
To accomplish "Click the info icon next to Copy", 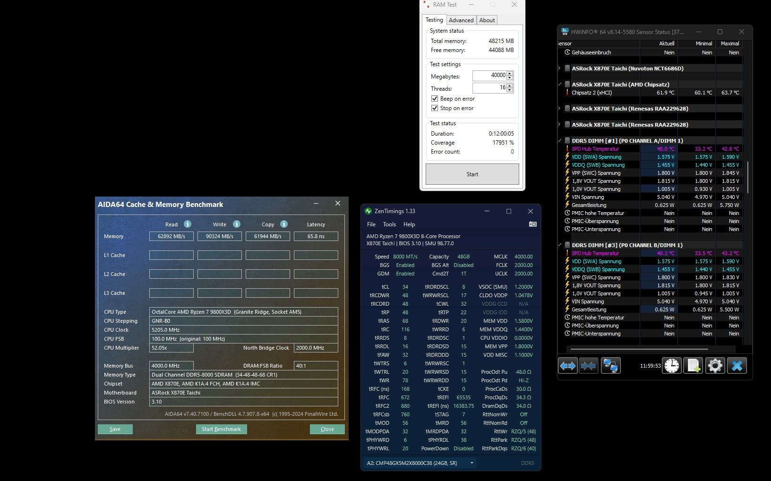I will pyautogui.click(x=284, y=224).
